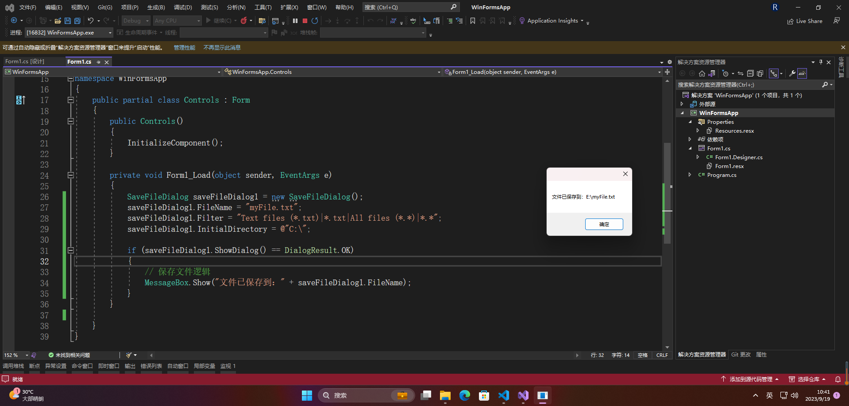Viewport: 849px width, 406px height.
Task: Open the Git(G) menu
Action: pyautogui.click(x=105, y=8)
